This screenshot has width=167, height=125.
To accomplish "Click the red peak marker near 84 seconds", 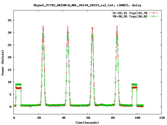I will click(x=117, y=27).
